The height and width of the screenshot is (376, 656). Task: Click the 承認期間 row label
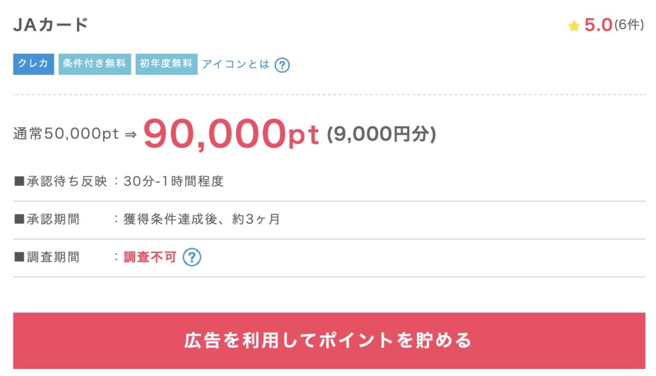coord(47,219)
